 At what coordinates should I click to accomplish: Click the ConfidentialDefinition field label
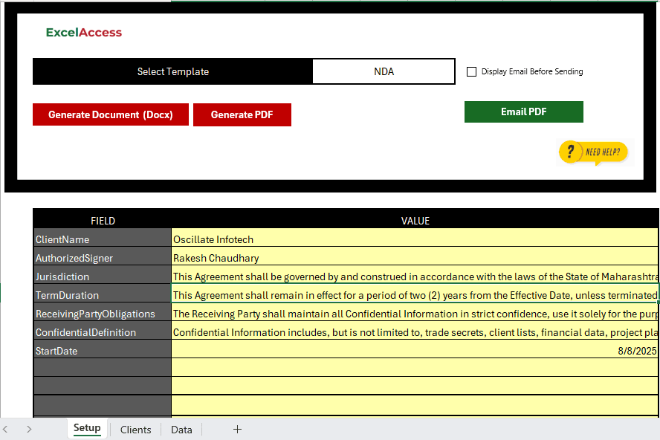point(103,332)
